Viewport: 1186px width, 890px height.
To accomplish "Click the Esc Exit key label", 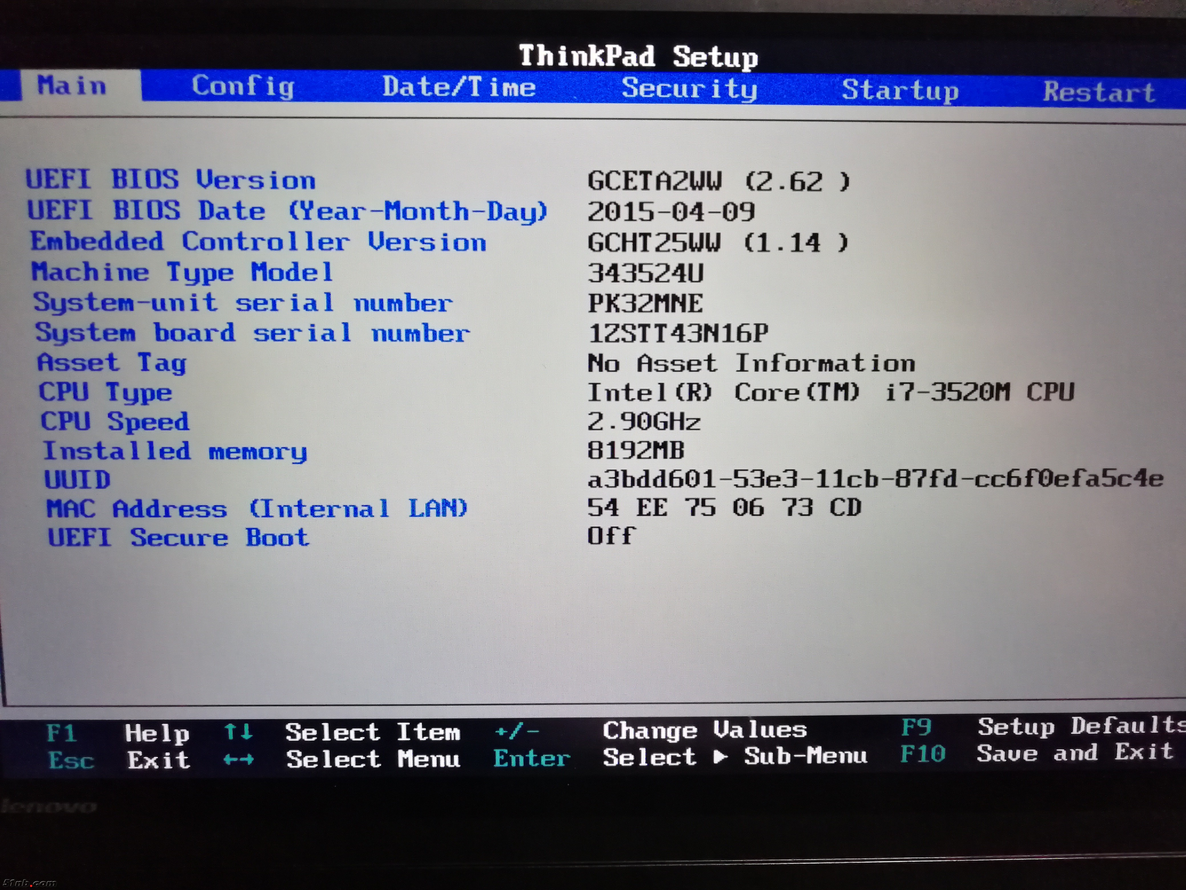I will tap(71, 760).
